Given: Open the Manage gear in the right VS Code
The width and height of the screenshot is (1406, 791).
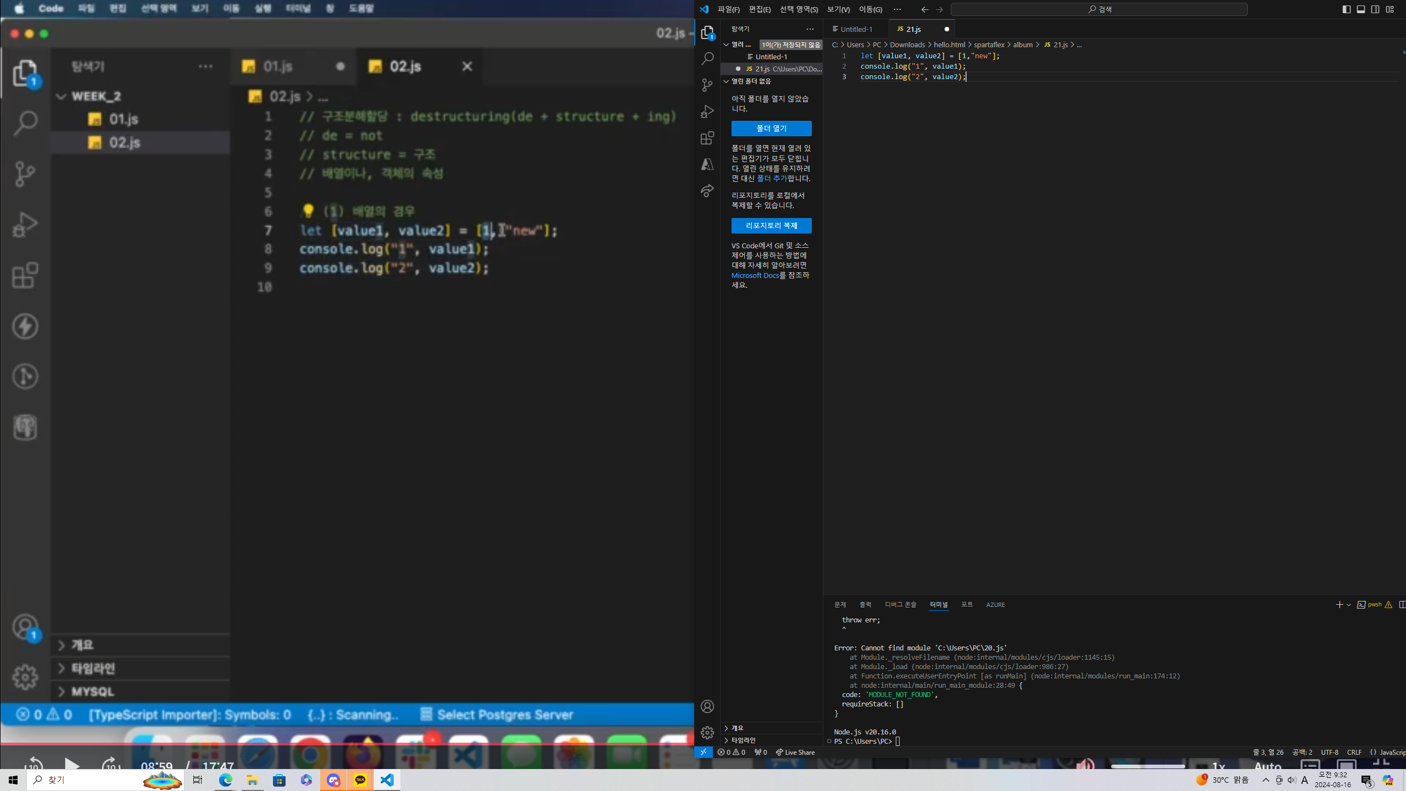Looking at the screenshot, I should click(707, 732).
